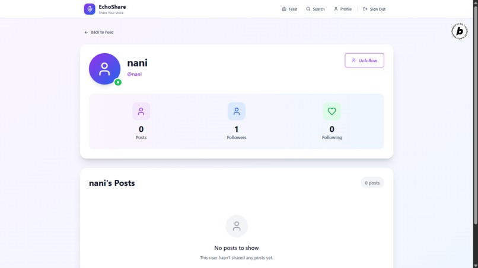The height and width of the screenshot is (268, 478).
Task: Click the EchoShare microphone logo icon
Action: (x=90, y=9)
